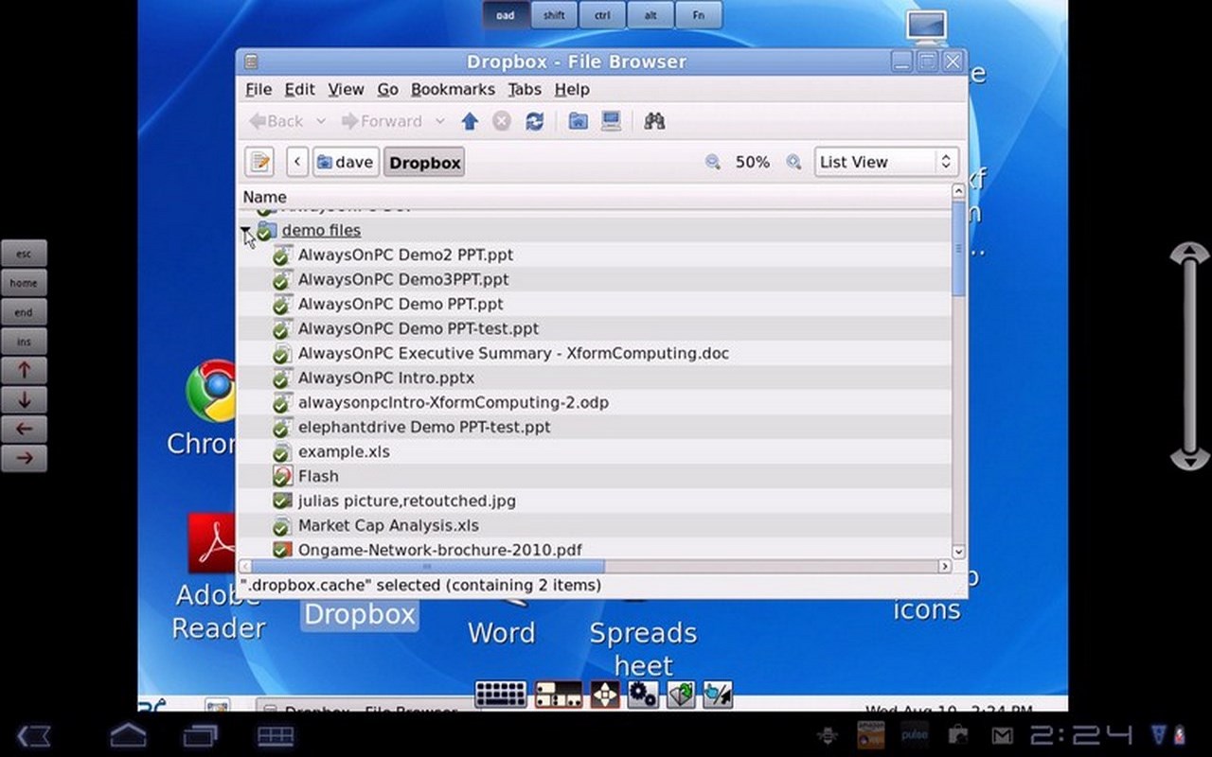Viewport: 1212px width, 757px height.
Task: Click the binoculars Search icon
Action: [x=654, y=121]
